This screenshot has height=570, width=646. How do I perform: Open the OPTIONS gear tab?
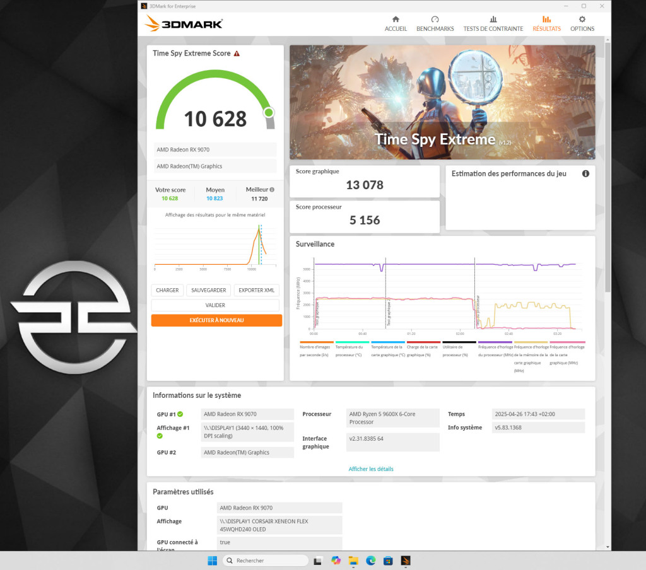click(x=582, y=24)
